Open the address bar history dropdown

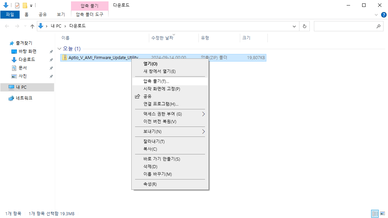tap(294, 26)
